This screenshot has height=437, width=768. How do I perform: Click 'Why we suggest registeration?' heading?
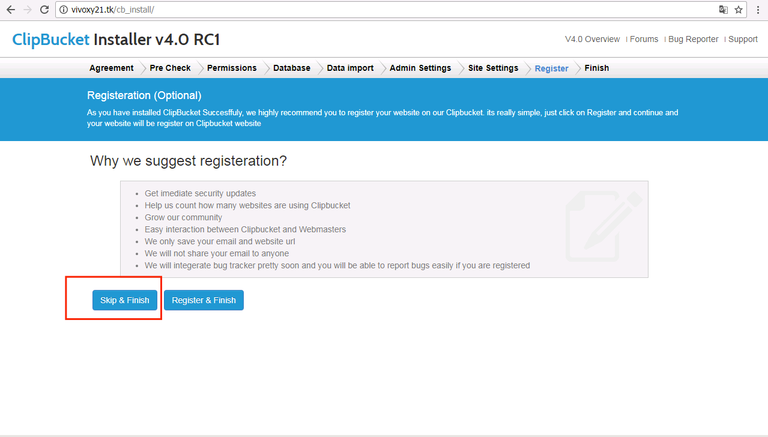click(x=189, y=161)
